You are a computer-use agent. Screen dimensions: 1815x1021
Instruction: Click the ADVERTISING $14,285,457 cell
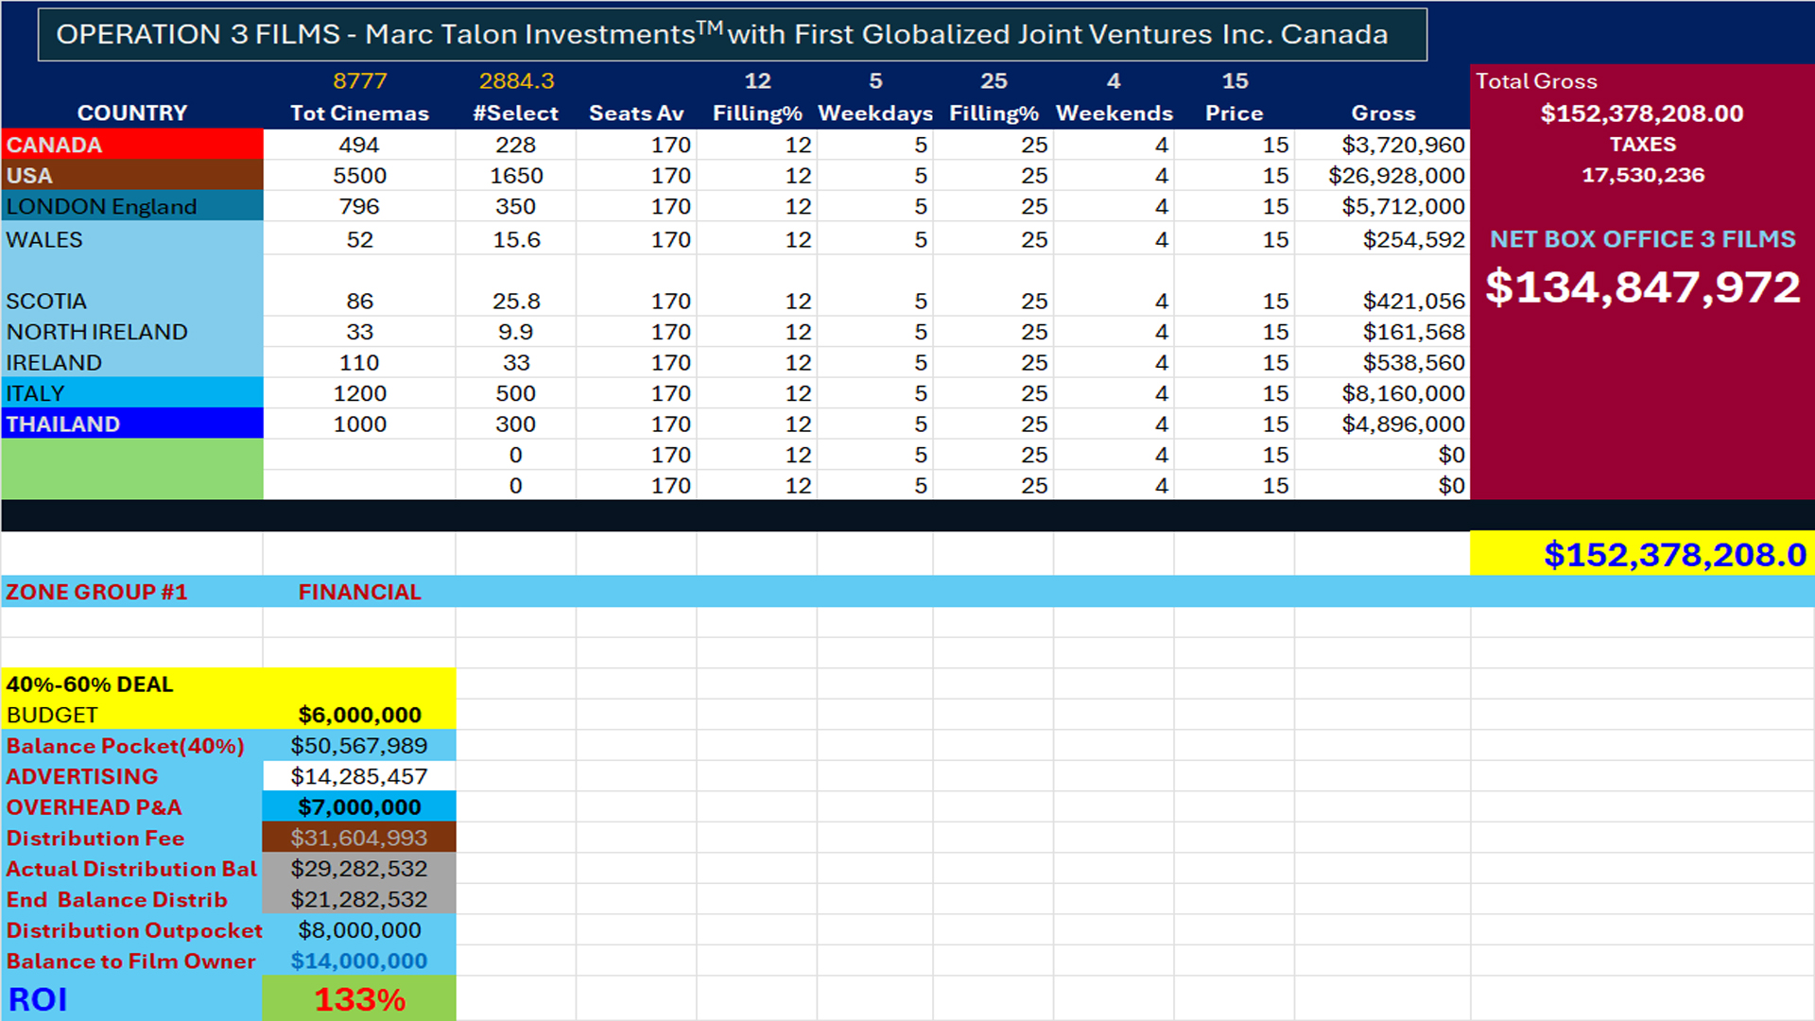pos(359,776)
